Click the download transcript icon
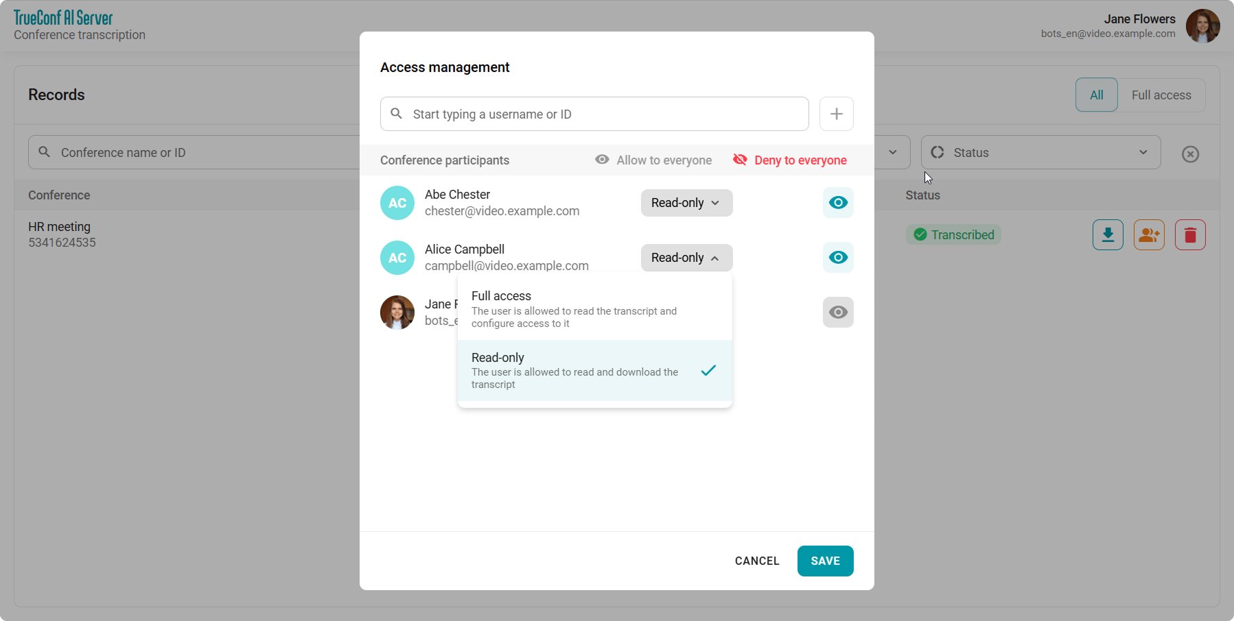The height and width of the screenshot is (621, 1234). click(1108, 235)
